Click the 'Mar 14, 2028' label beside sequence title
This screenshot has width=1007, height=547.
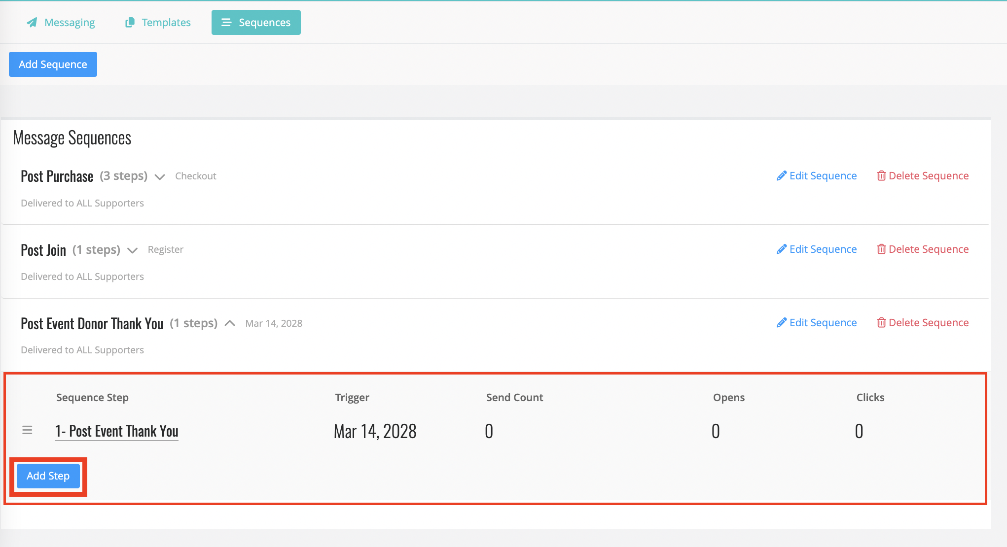274,323
